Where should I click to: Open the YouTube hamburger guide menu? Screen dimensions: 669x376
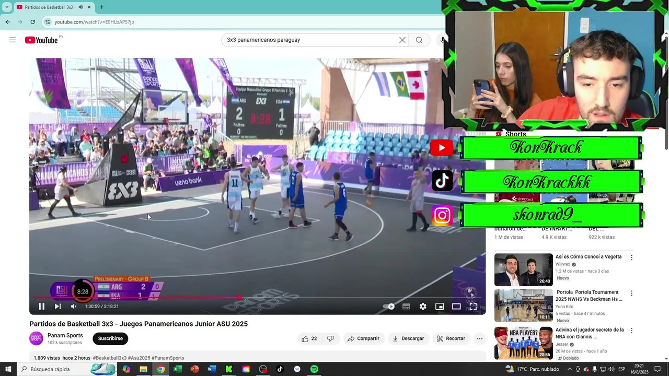tap(13, 40)
